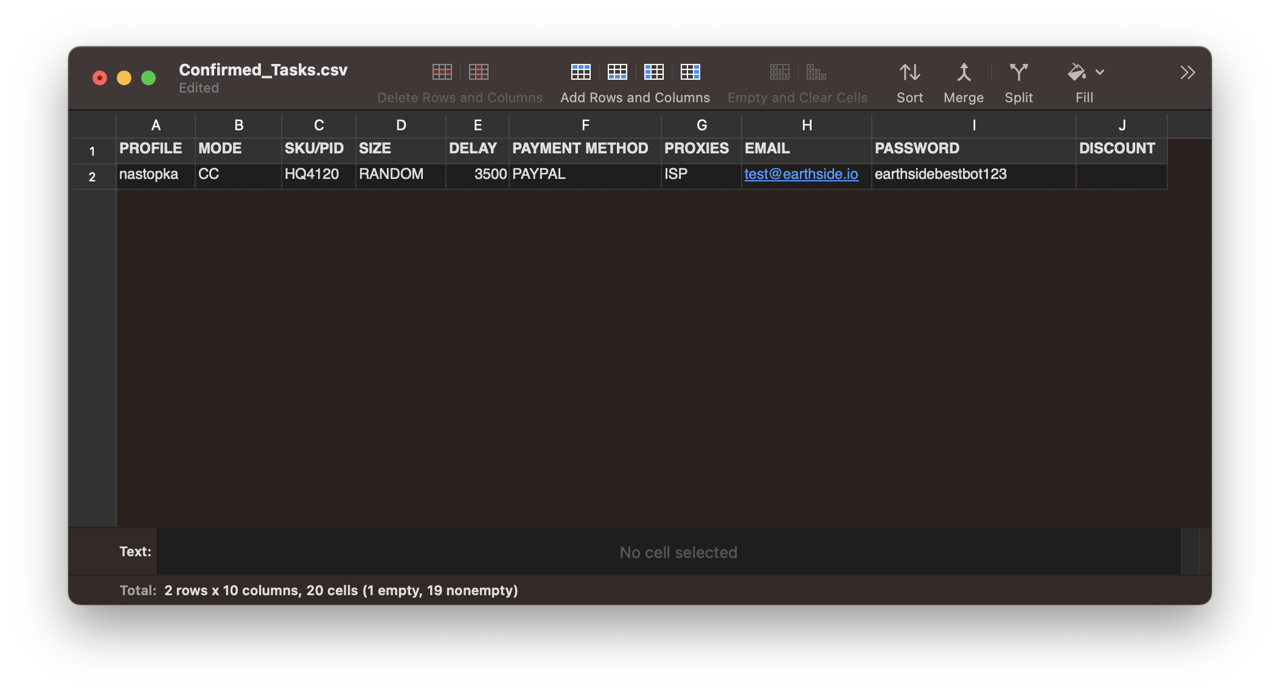Click the Text input field
This screenshot has height=695, width=1280.
(x=669, y=552)
